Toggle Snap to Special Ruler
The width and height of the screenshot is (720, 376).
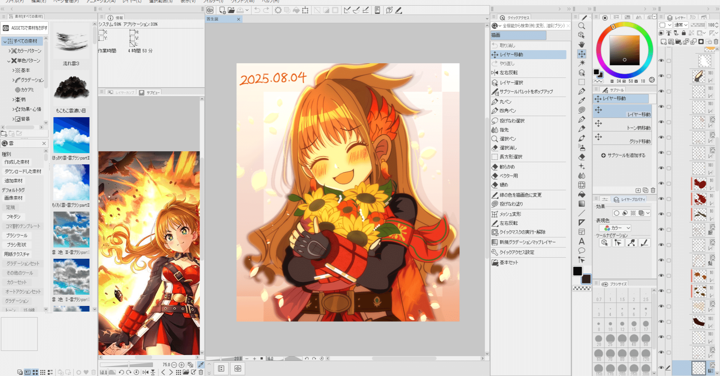356,10
